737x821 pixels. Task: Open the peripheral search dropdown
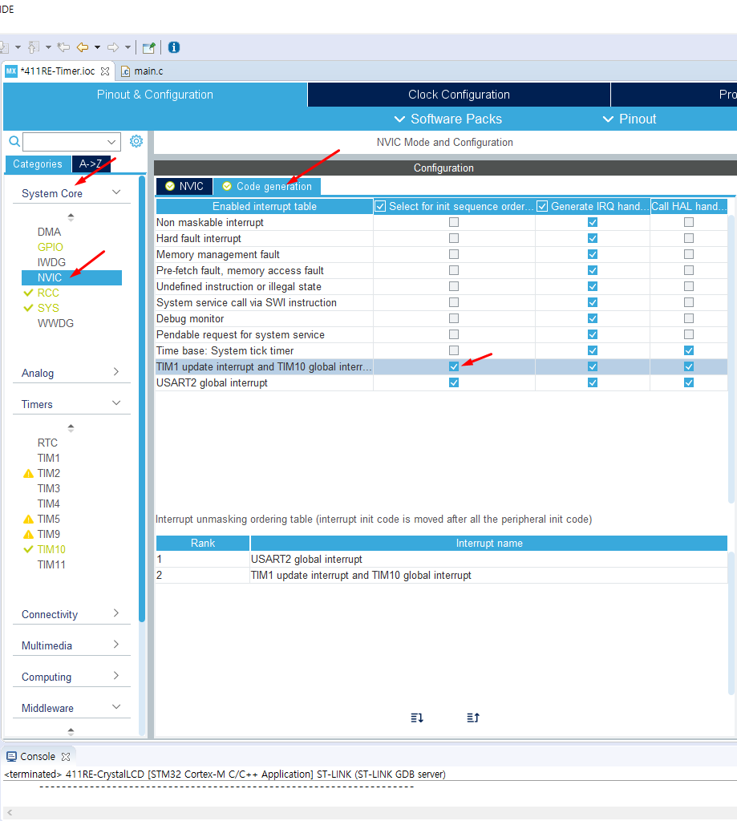coord(111,142)
